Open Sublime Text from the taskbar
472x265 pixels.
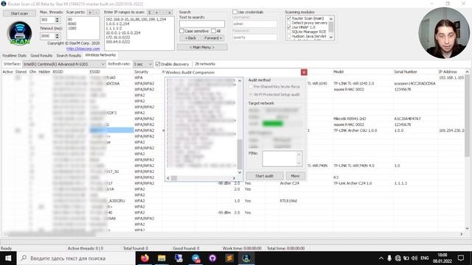coord(229,258)
